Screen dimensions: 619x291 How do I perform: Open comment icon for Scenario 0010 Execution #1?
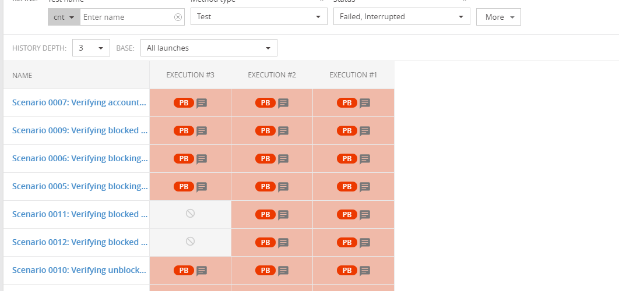click(x=365, y=271)
